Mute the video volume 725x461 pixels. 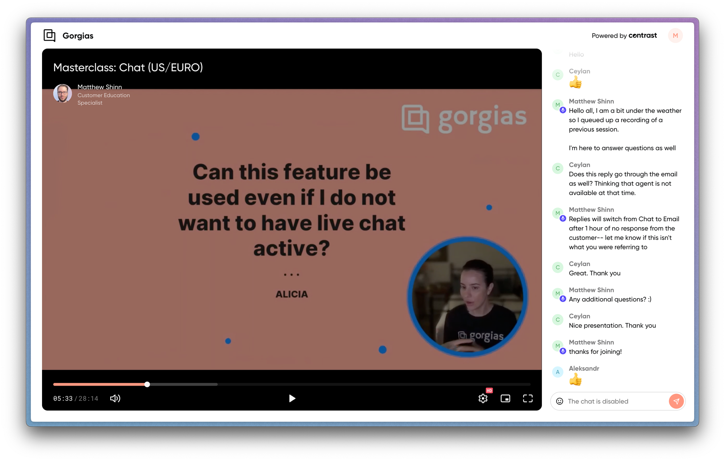click(x=115, y=398)
